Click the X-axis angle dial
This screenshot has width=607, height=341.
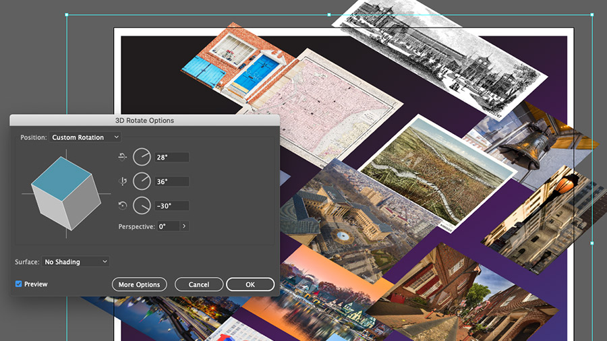[142, 157]
